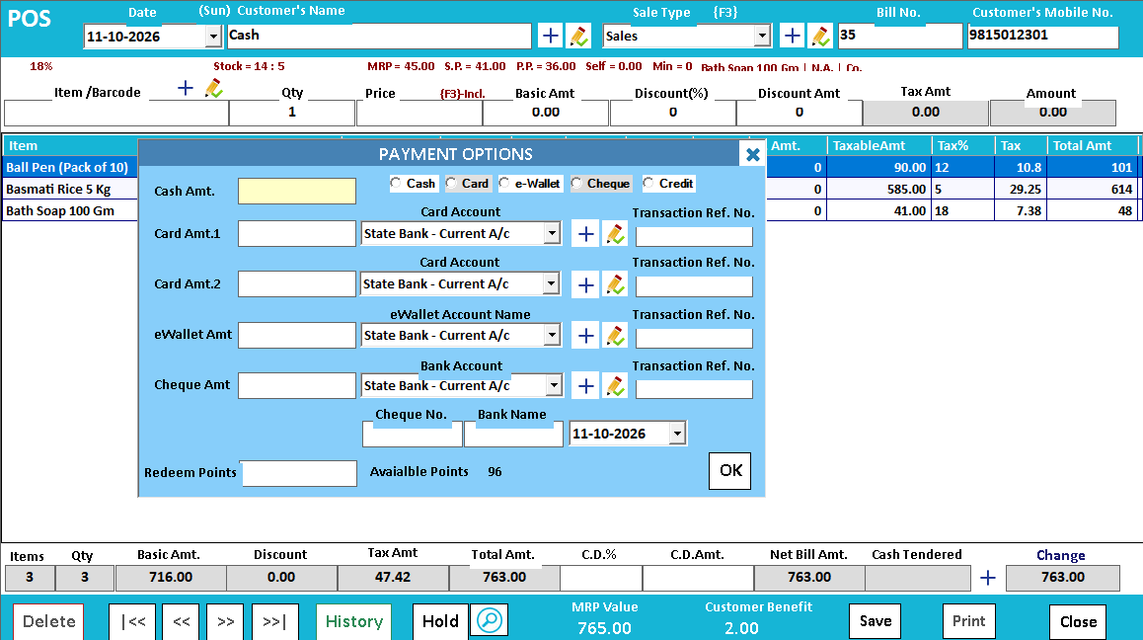This screenshot has width=1143, height=640.
Task: Add new sale type with plus icon
Action: 793,36
